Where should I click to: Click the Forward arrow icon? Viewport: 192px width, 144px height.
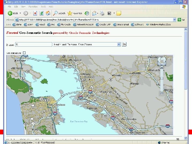coord(26,13)
